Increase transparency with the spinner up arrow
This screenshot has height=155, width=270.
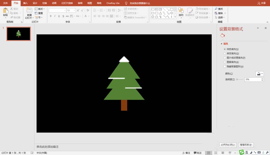pyautogui.click(x=262, y=79)
